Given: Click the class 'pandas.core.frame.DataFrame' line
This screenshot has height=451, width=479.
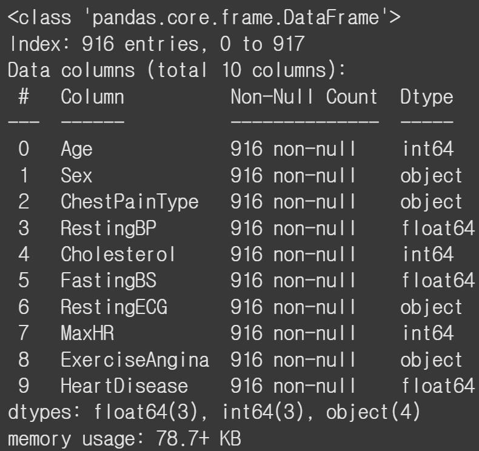Looking at the screenshot, I should pyautogui.click(x=204, y=17).
